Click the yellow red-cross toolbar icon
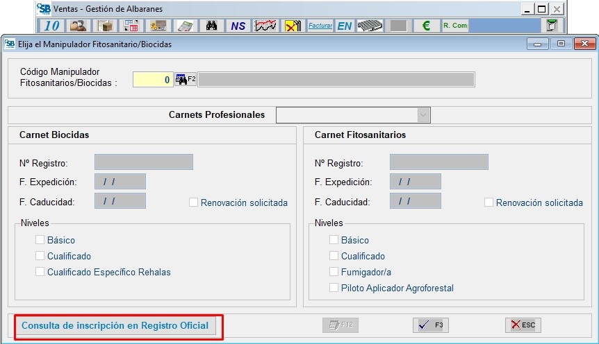 coord(293,26)
